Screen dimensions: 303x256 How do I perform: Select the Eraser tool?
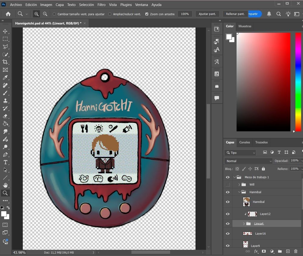tap(5, 116)
